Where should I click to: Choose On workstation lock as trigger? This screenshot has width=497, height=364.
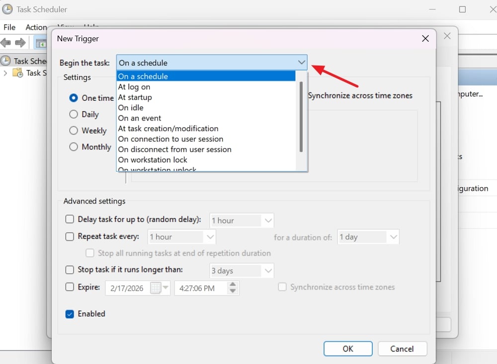coord(153,160)
